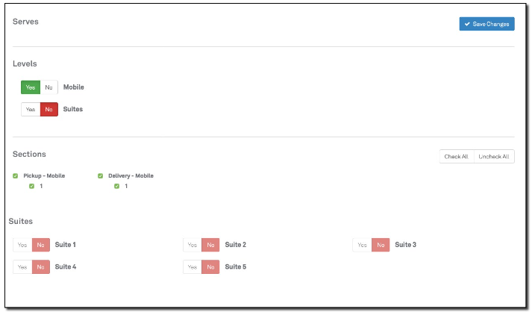532x312 pixels.
Task: Click No for Suites level
Action: [x=48, y=109]
